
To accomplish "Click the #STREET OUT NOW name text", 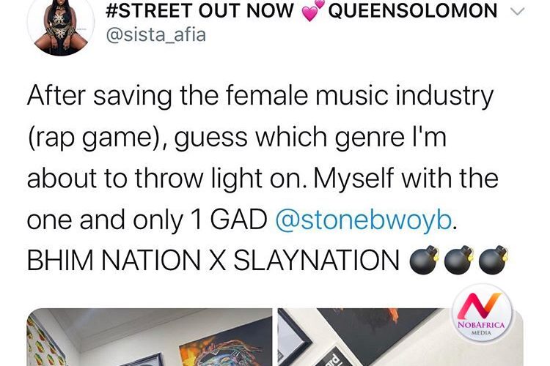I will (x=199, y=10).
